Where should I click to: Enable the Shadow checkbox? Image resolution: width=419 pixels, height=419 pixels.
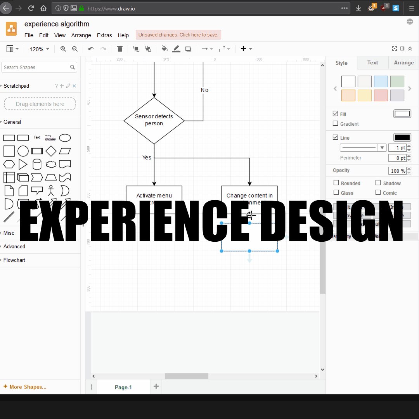378,182
